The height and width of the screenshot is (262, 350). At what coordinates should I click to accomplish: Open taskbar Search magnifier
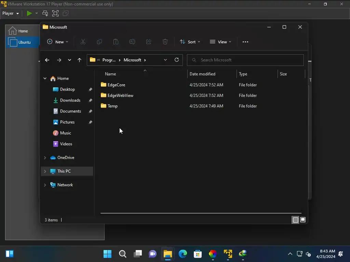click(x=123, y=254)
